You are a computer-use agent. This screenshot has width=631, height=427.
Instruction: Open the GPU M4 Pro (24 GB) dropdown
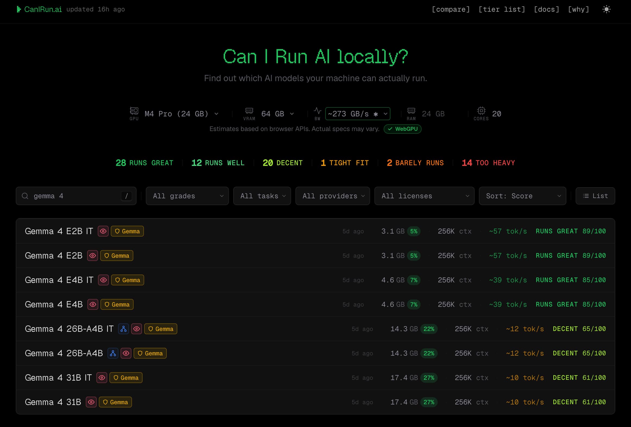(181, 114)
